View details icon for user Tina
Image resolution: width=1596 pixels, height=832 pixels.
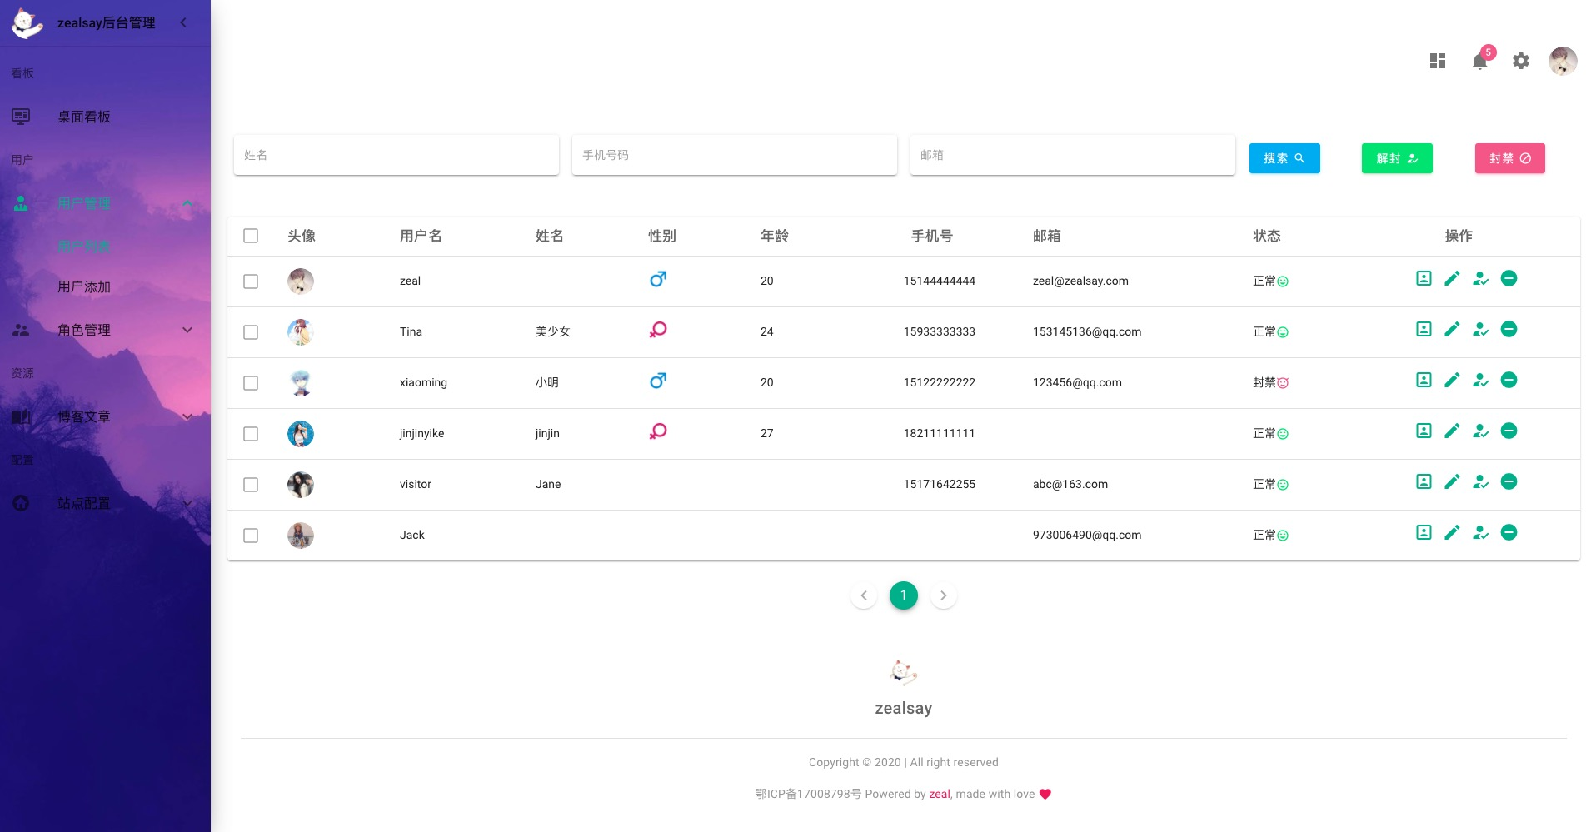[x=1424, y=329]
